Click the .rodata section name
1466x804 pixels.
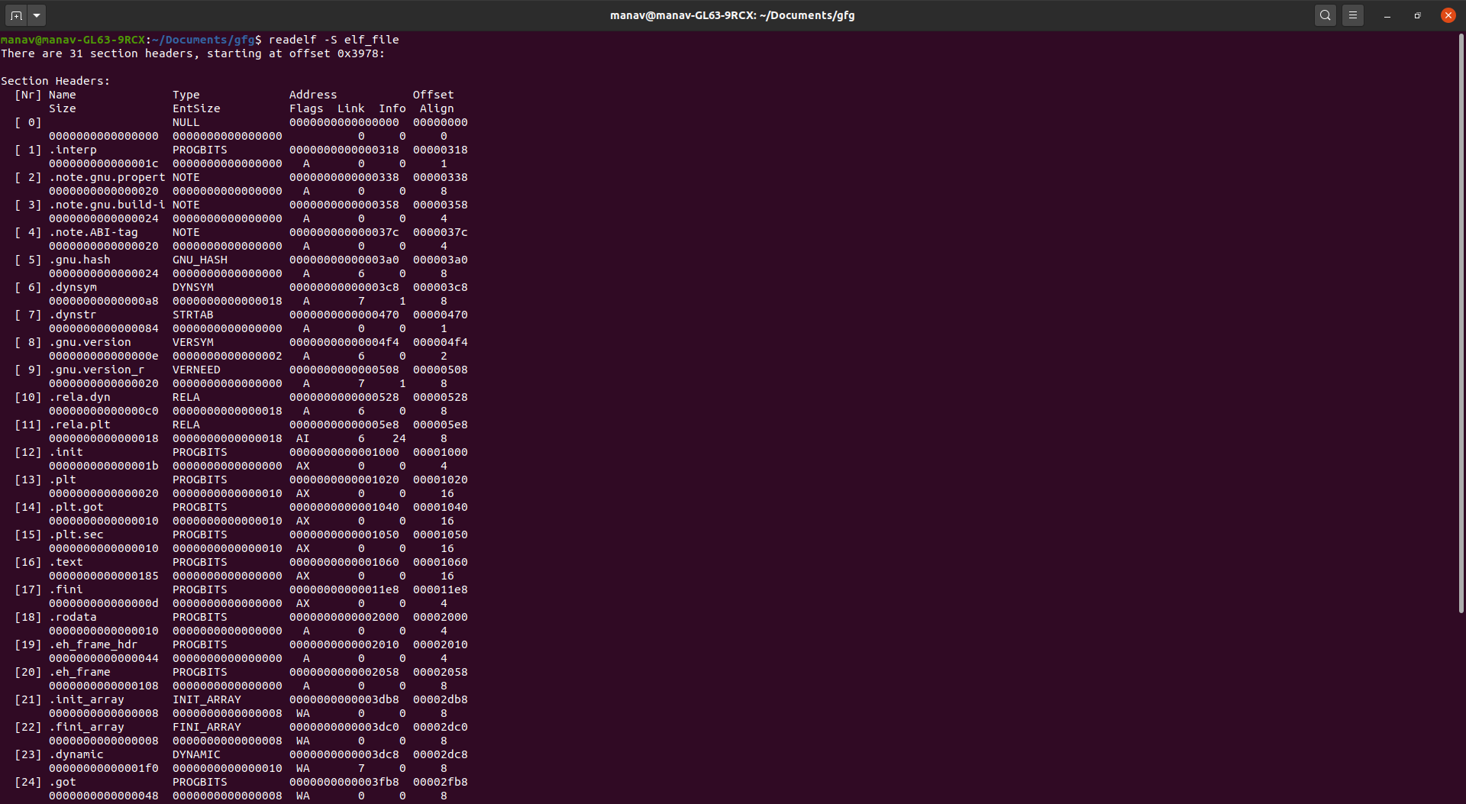tap(73, 617)
